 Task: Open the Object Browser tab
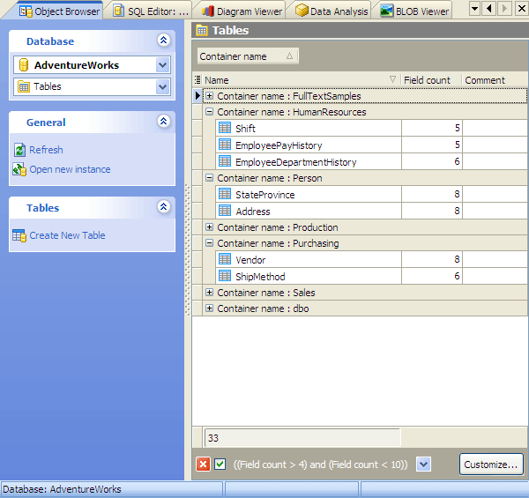click(60, 11)
